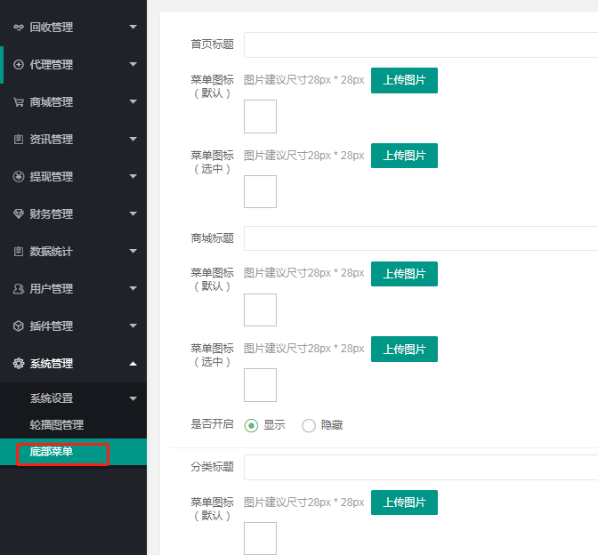Expand the 代理管理 dropdown arrow
This screenshot has width=598, height=555.
(x=133, y=64)
